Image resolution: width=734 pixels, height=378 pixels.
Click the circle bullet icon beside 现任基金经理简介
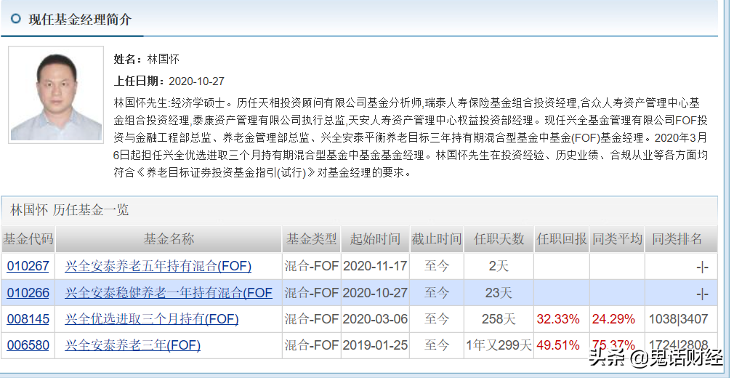tap(16, 19)
